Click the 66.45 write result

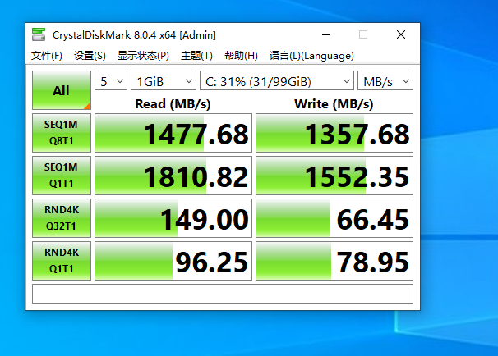pyautogui.click(x=334, y=218)
